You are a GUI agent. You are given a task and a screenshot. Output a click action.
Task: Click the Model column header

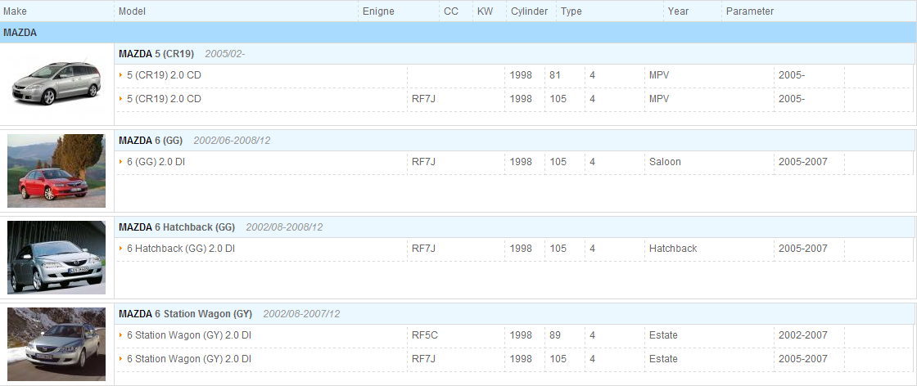pos(132,11)
